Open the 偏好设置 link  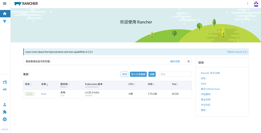coord(175,61)
